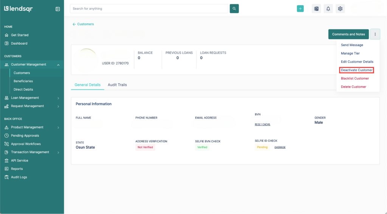Choose Deactivate Customer
The image size is (387, 214).
coord(356,70)
